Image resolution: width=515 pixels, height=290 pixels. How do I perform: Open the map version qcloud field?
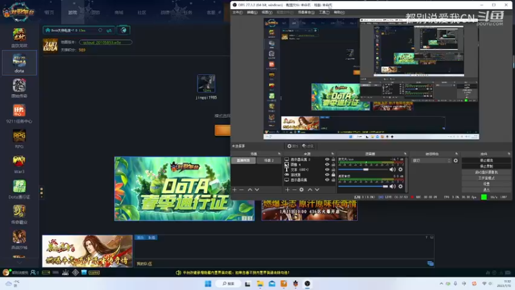click(106, 42)
